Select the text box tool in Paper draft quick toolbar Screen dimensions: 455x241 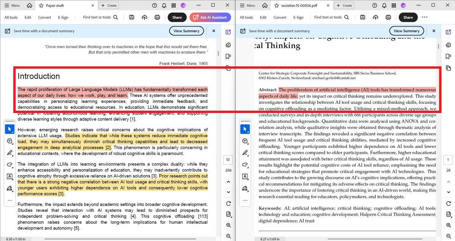9,176
